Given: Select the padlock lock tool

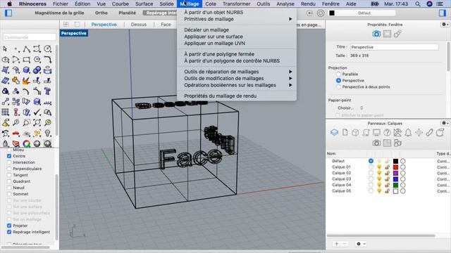Looking at the screenshot, I should point(5,143).
